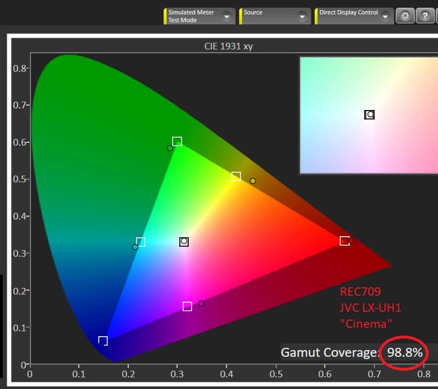Click the CIE 1931 xy chart title
438x389 pixels.
click(229, 46)
